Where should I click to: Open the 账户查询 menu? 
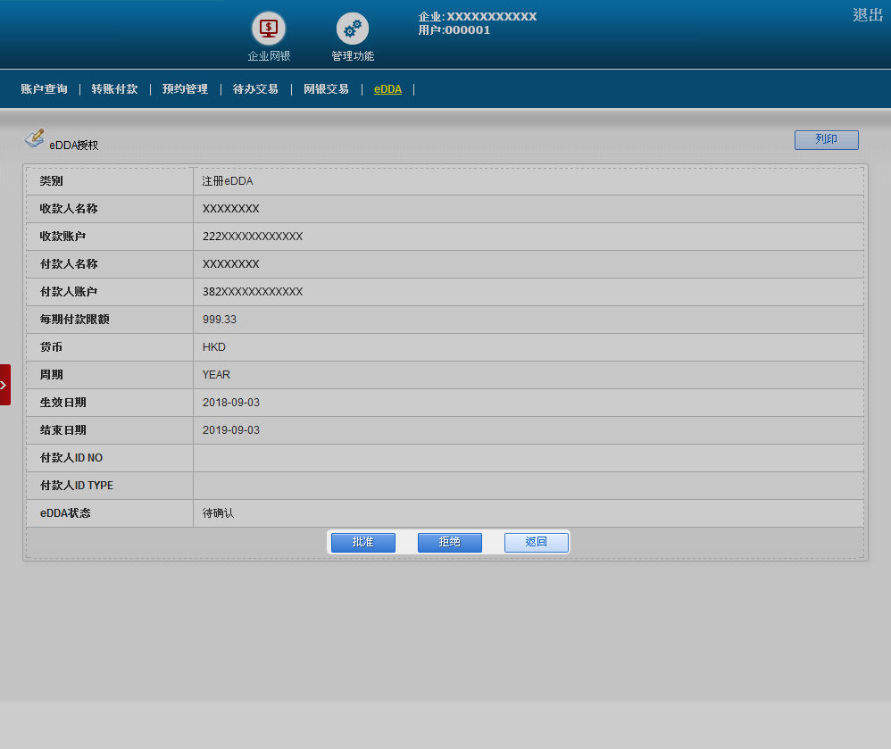pyautogui.click(x=45, y=89)
